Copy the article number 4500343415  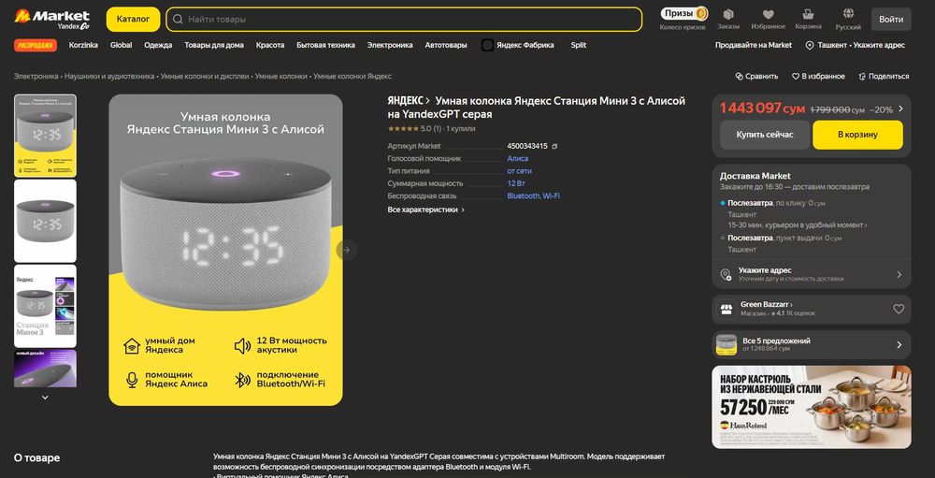(554, 146)
